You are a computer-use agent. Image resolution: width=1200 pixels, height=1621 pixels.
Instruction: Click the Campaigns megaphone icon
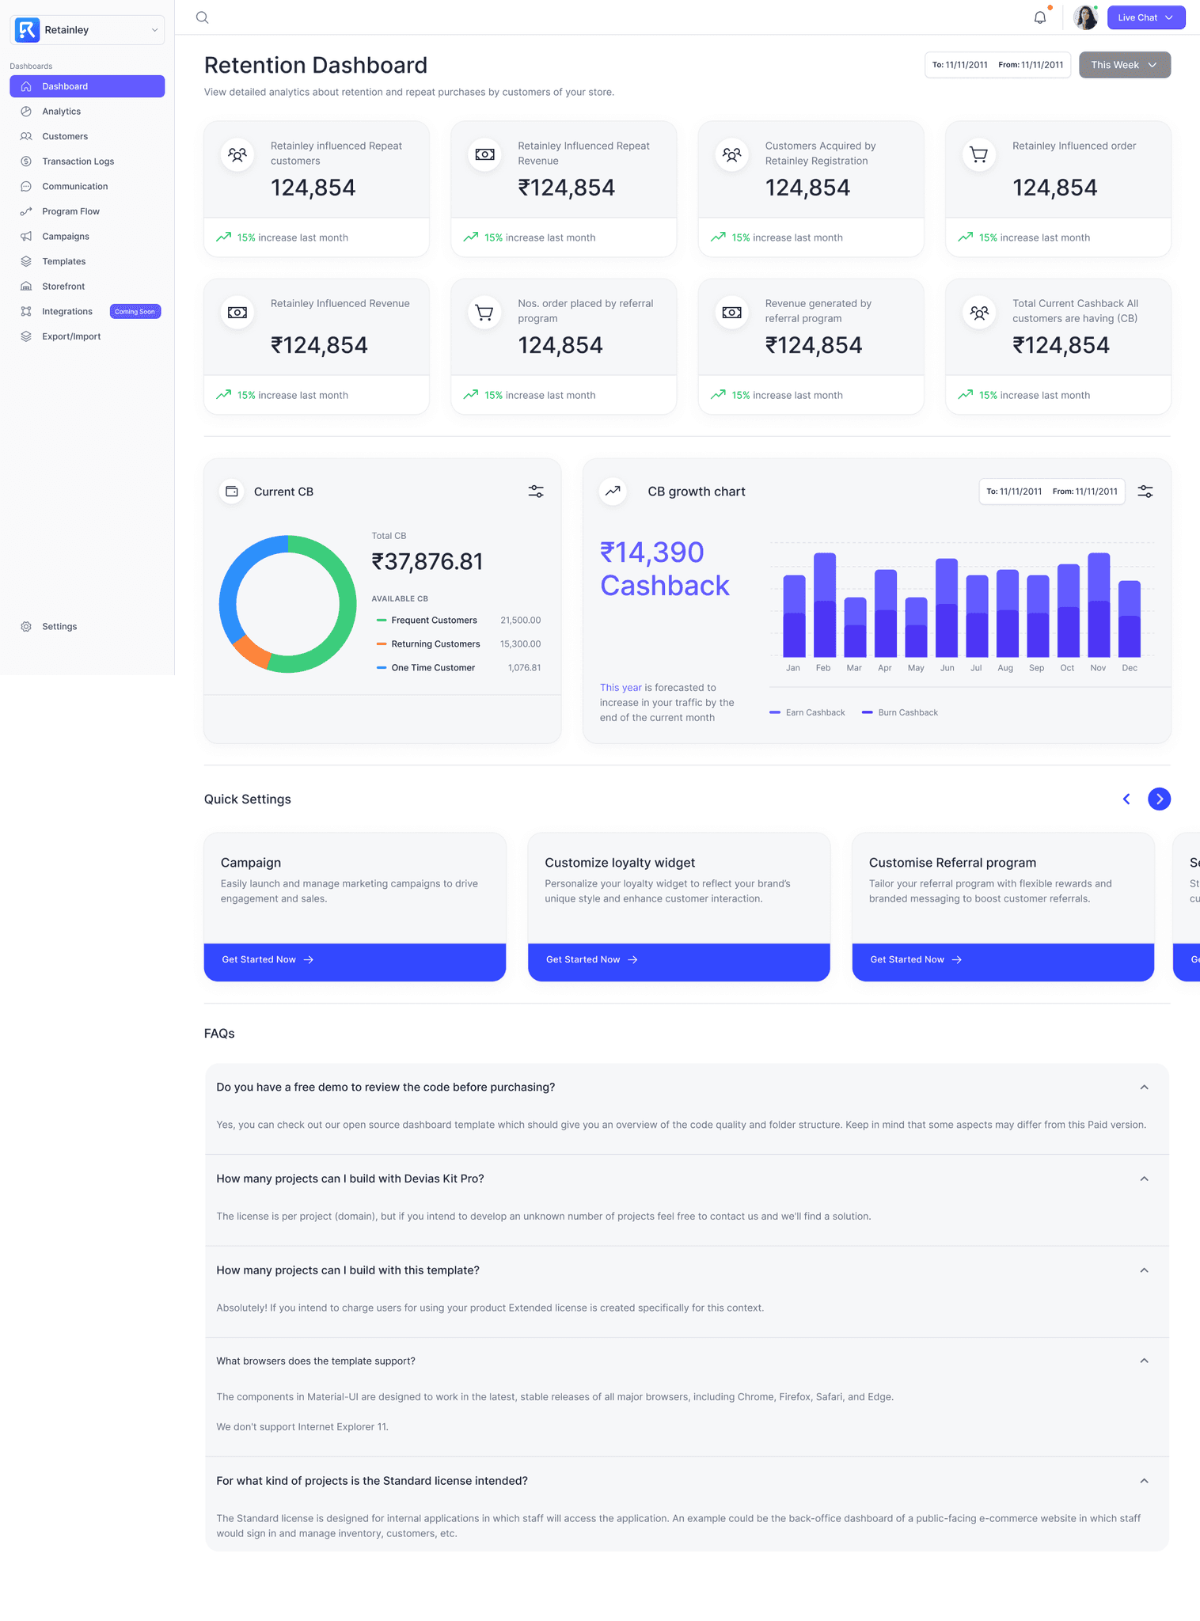coord(26,237)
